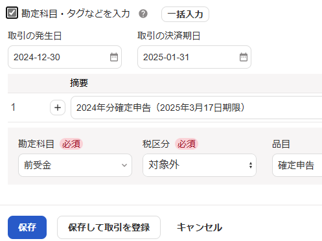
Task: Click up-down arrows on 対象外 selector
Action: click(251, 165)
